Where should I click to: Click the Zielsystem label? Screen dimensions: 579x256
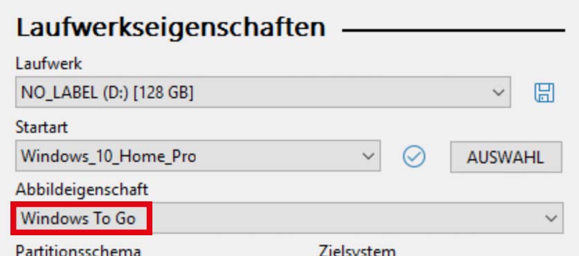click(357, 250)
